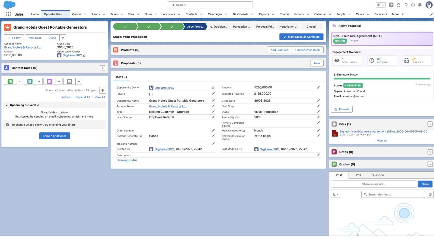
Task: Collapse the Upcoming & Overdue section
Action: click(x=7, y=105)
